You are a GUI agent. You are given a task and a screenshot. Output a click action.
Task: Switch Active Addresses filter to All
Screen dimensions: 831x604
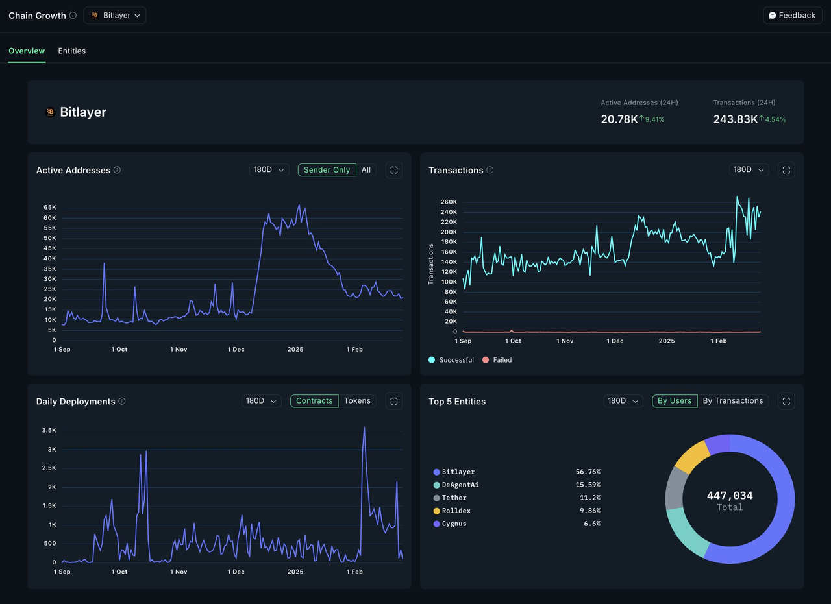pyautogui.click(x=366, y=170)
